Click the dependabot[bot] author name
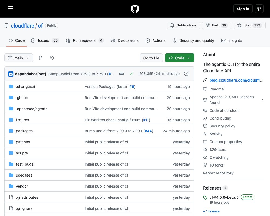The width and height of the screenshot is (270, 216). (x=31, y=74)
